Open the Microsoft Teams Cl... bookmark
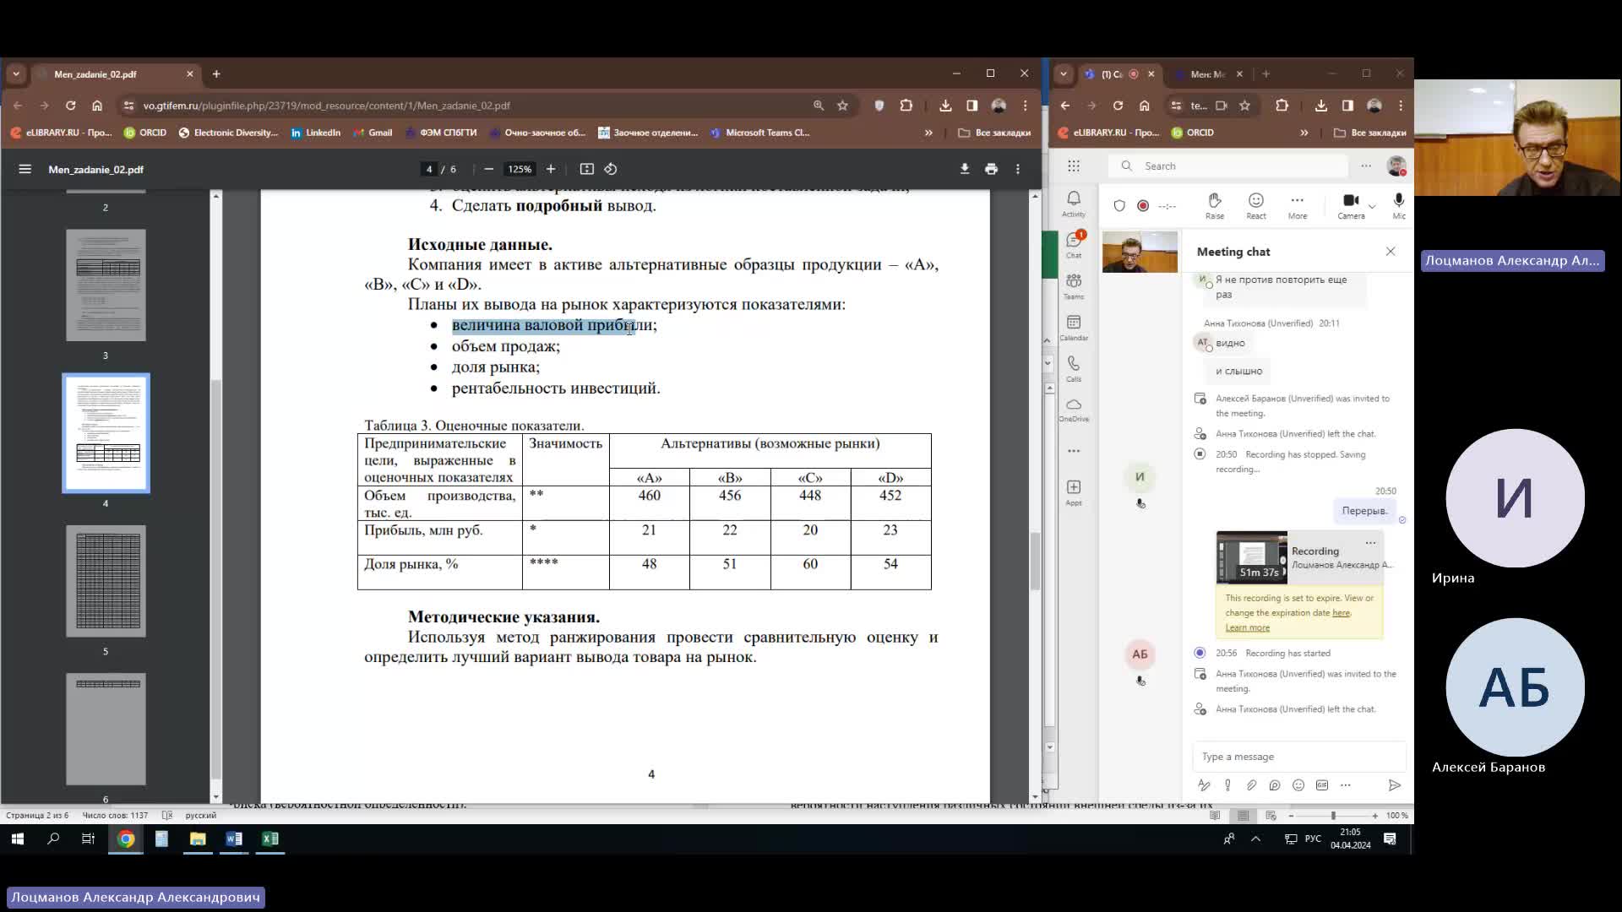 759,133
